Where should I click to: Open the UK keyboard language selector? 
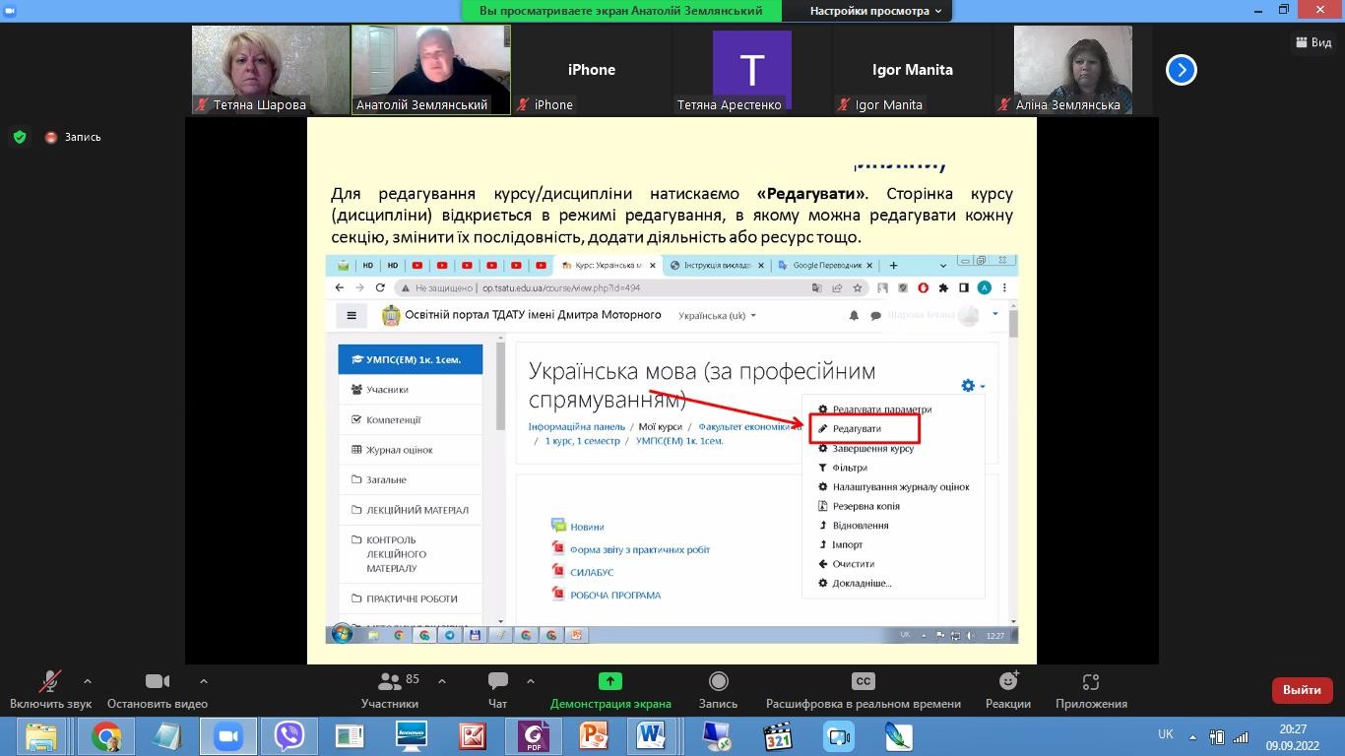tap(1165, 734)
